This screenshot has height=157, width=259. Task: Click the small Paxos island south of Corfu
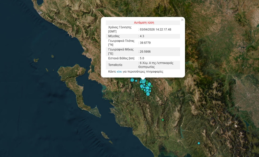click(105, 134)
